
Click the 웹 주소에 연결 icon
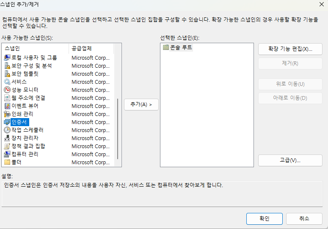[7, 98]
